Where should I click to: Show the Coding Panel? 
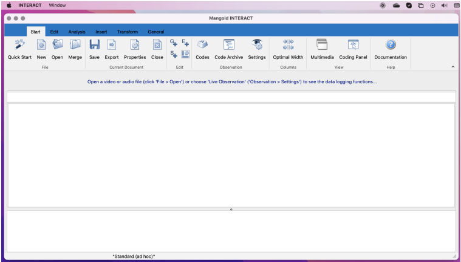click(x=353, y=49)
